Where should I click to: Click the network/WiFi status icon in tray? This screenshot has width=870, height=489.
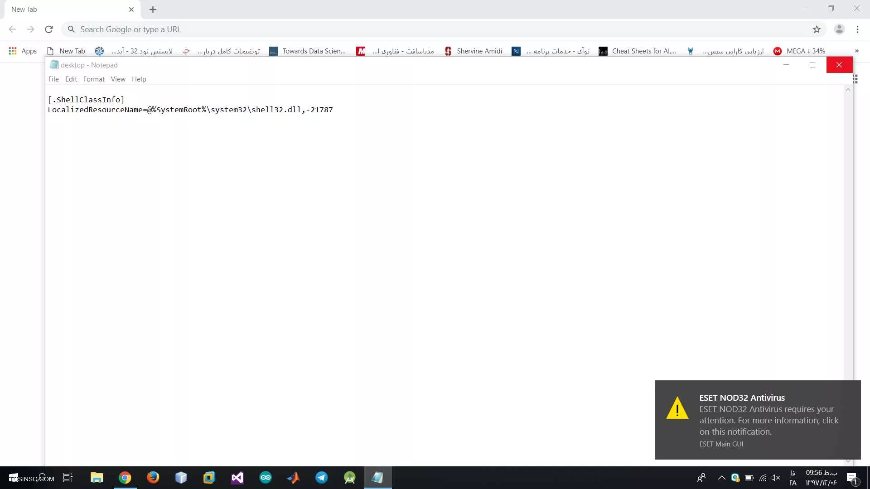(763, 477)
